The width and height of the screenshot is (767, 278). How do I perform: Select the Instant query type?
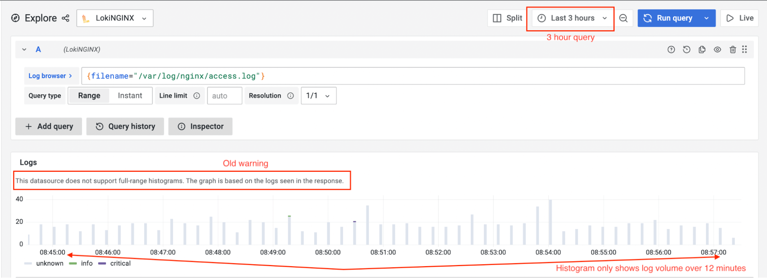click(130, 96)
